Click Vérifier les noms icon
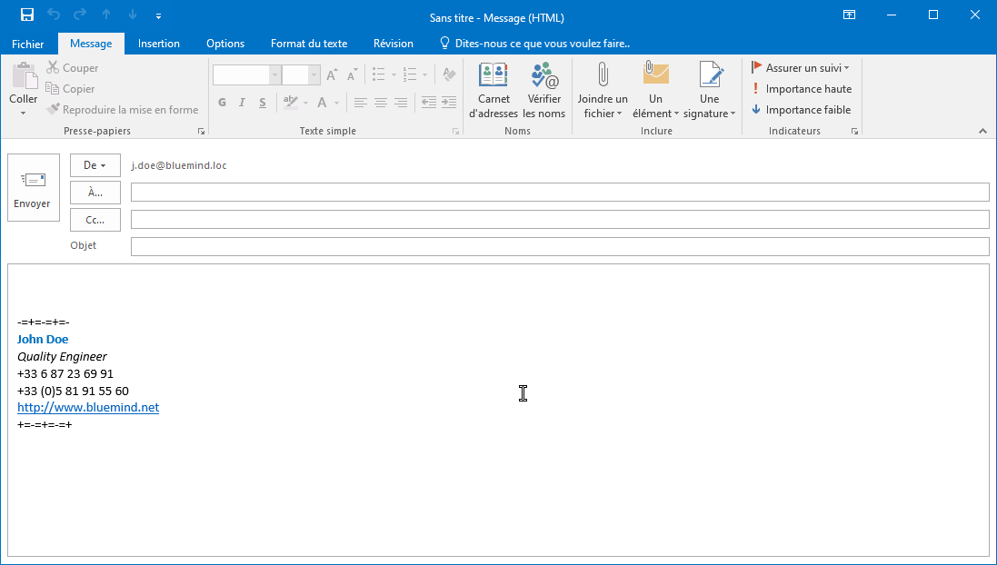 pos(544,92)
